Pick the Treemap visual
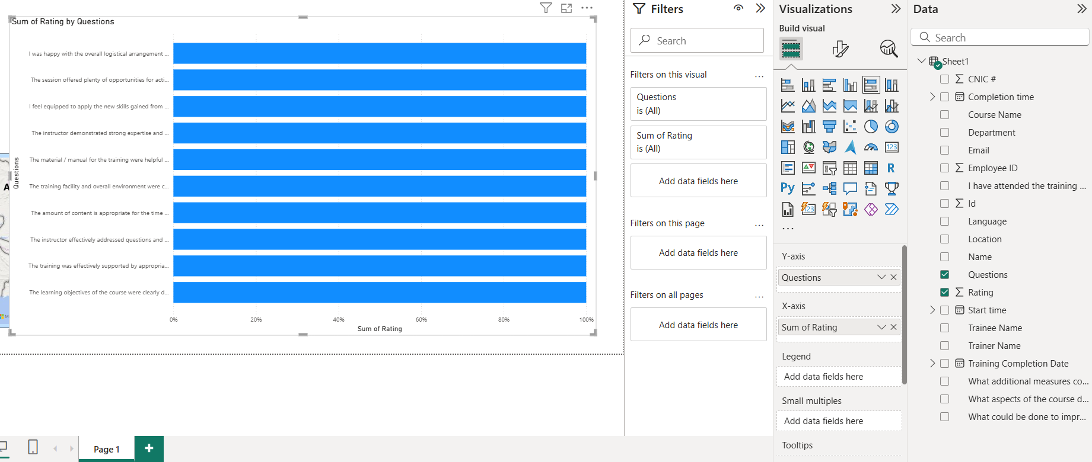 pyautogui.click(x=788, y=147)
